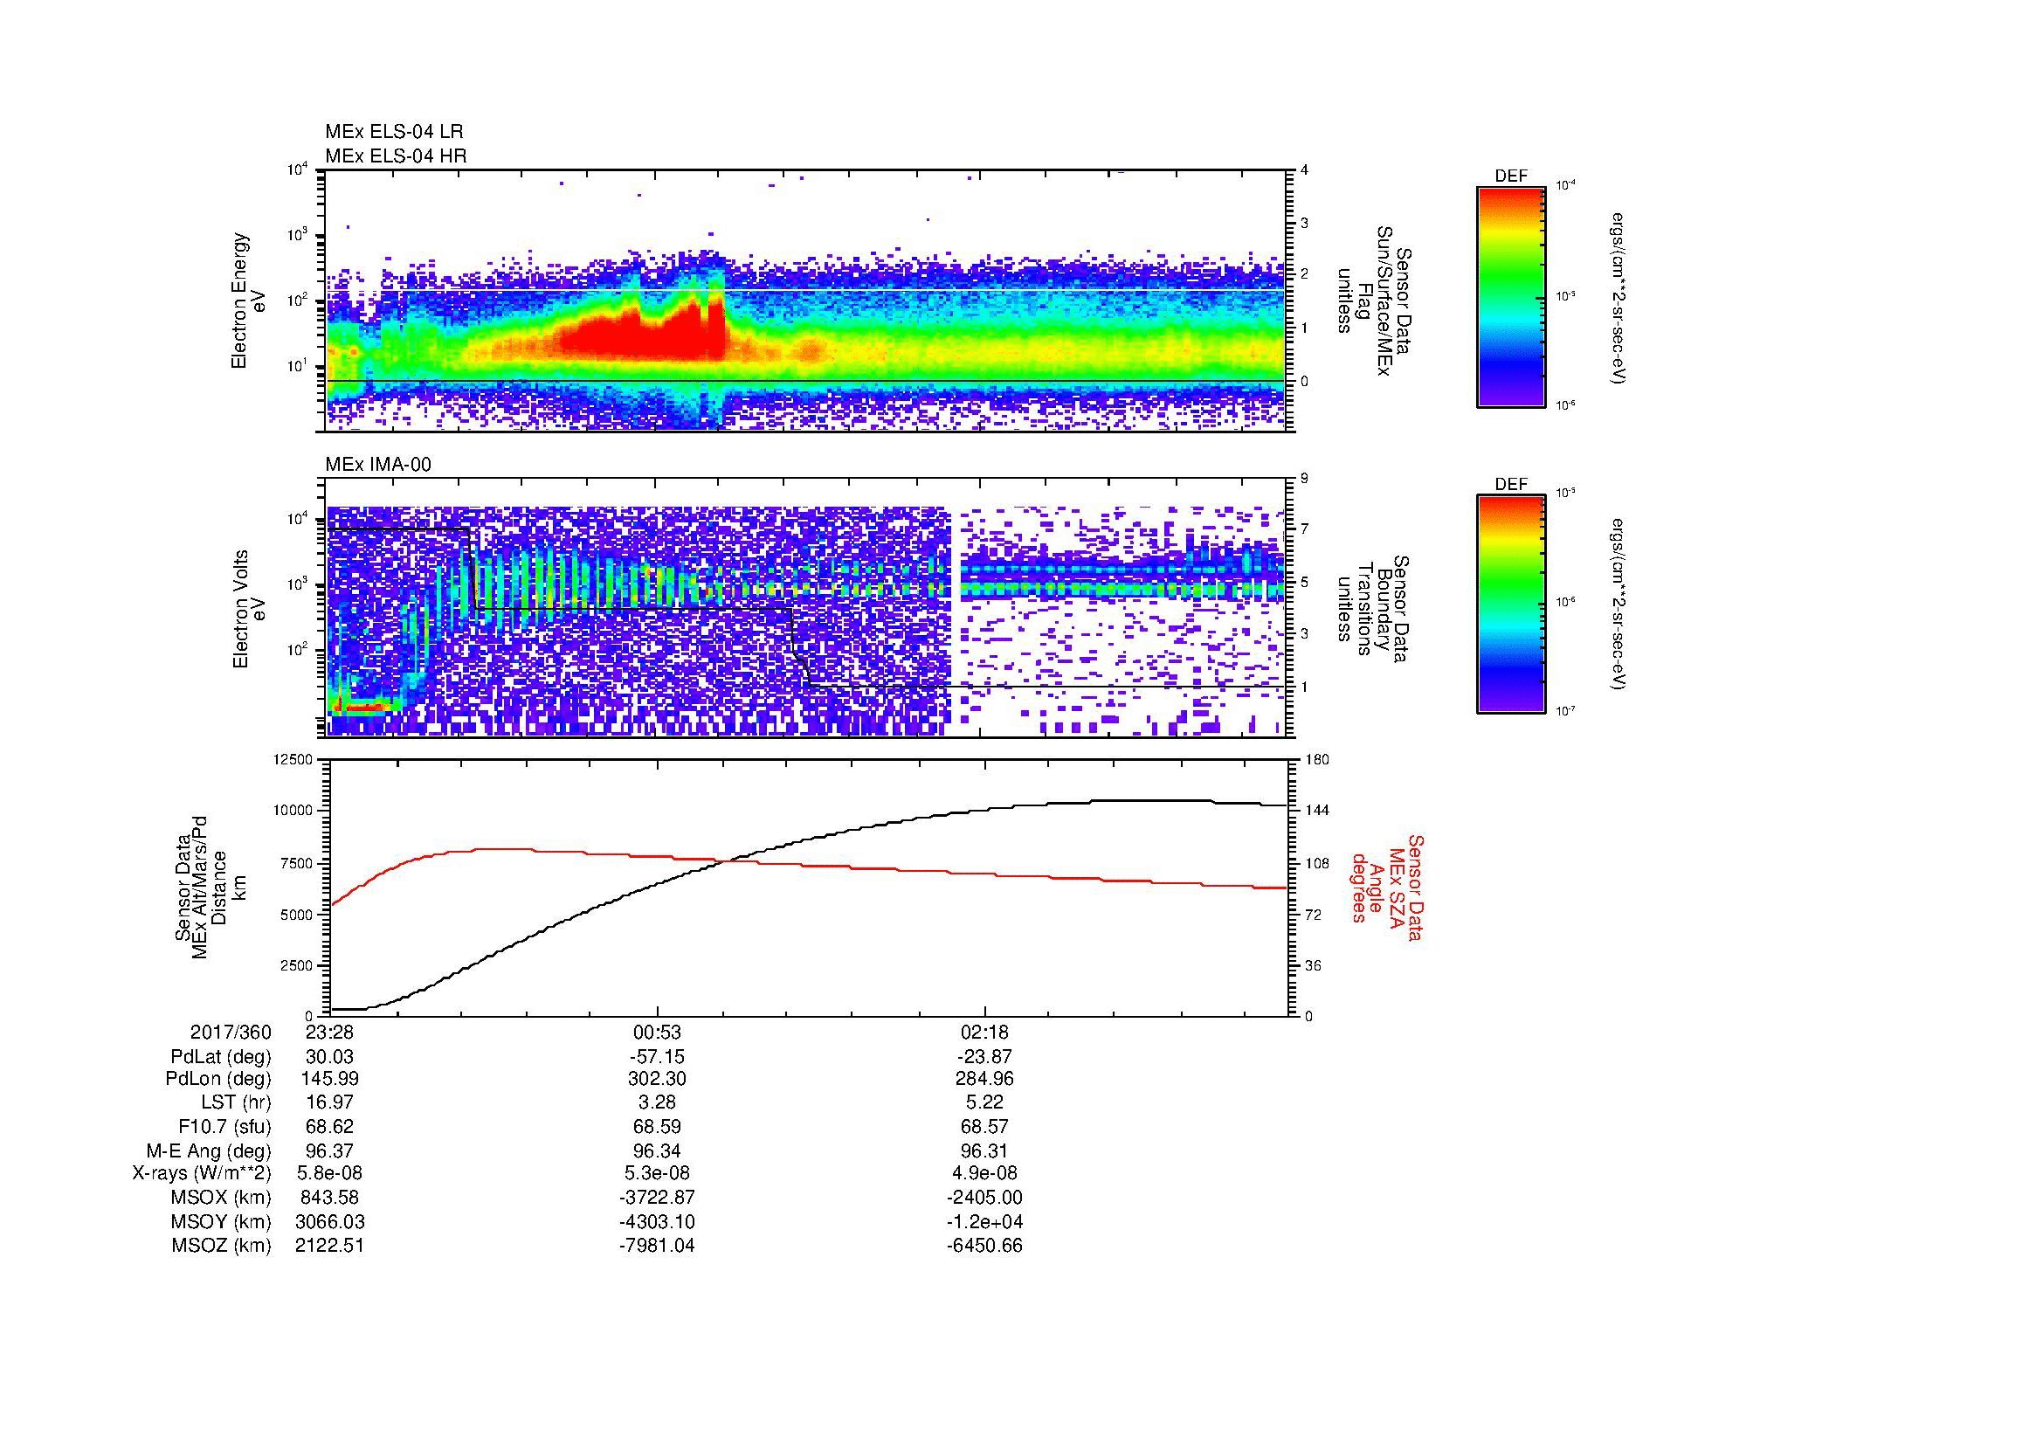
Task: Click the X-rays value '4.9e-08'
Action: click(984, 1173)
